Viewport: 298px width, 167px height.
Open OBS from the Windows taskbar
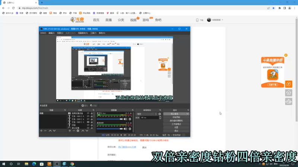coord(57,164)
